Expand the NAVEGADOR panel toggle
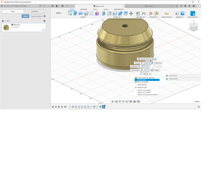Viewport: 219px width, 194px height. point(167,76)
